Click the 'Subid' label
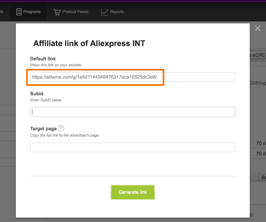The width and height of the screenshot is (266, 222). click(x=36, y=94)
